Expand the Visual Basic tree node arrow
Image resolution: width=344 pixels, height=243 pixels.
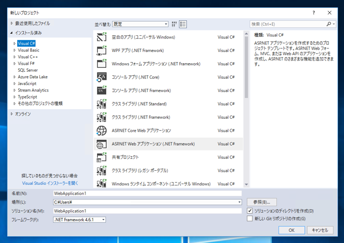pyautogui.click(x=15, y=50)
